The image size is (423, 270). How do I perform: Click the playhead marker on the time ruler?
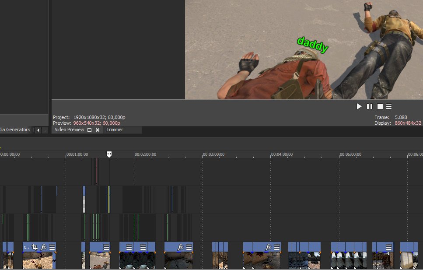[x=109, y=154]
